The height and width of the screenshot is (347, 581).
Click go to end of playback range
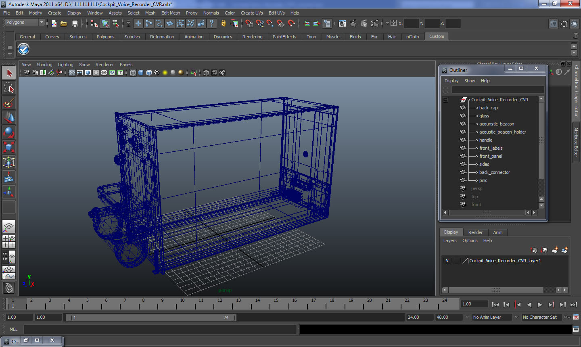[574, 305]
